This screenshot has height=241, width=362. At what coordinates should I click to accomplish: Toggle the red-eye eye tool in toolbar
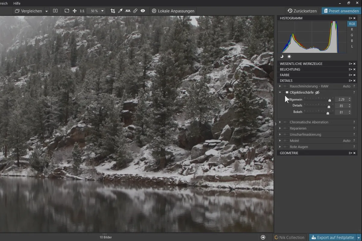[x=143, y=11]
